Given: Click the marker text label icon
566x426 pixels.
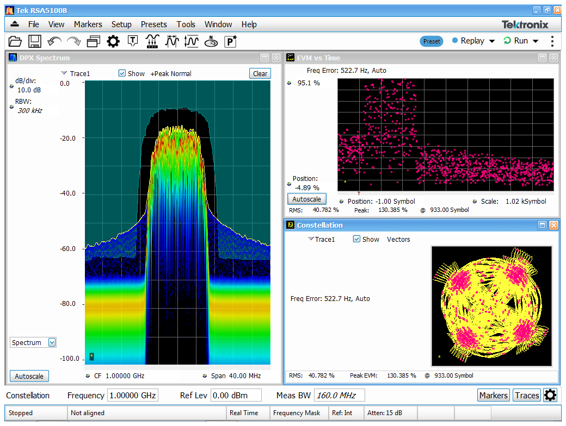Looking at the screenshot, I should 132,41.
